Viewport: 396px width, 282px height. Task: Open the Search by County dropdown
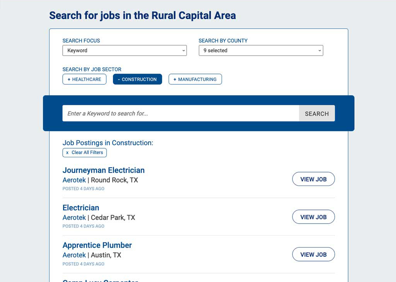pos(261,50)
